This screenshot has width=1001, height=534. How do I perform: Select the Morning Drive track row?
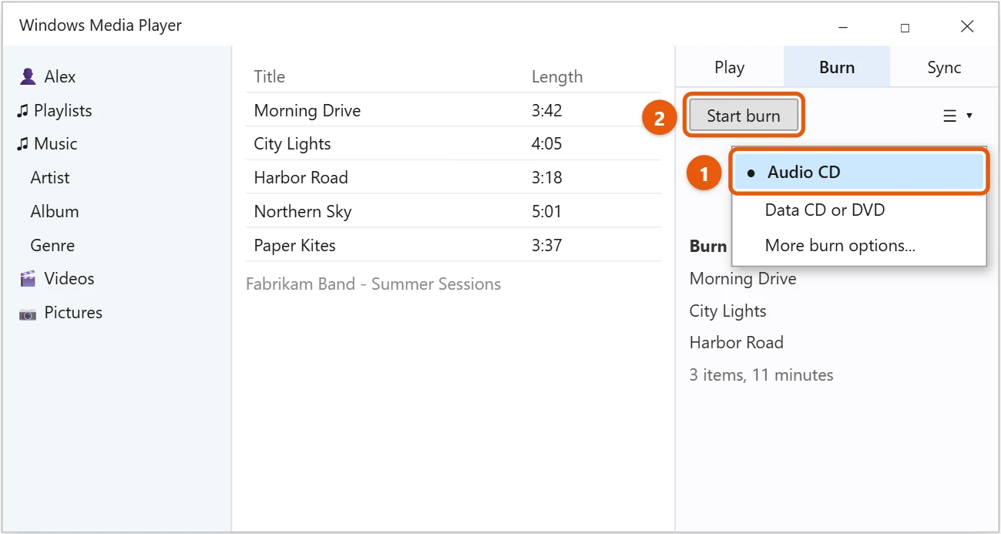point(453,110)
